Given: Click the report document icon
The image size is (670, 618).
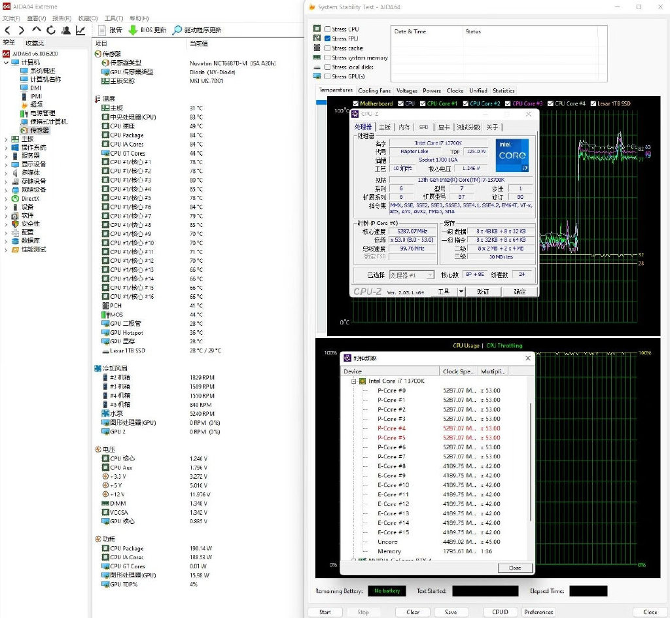Looking at the screenshot, I should 102,30.
